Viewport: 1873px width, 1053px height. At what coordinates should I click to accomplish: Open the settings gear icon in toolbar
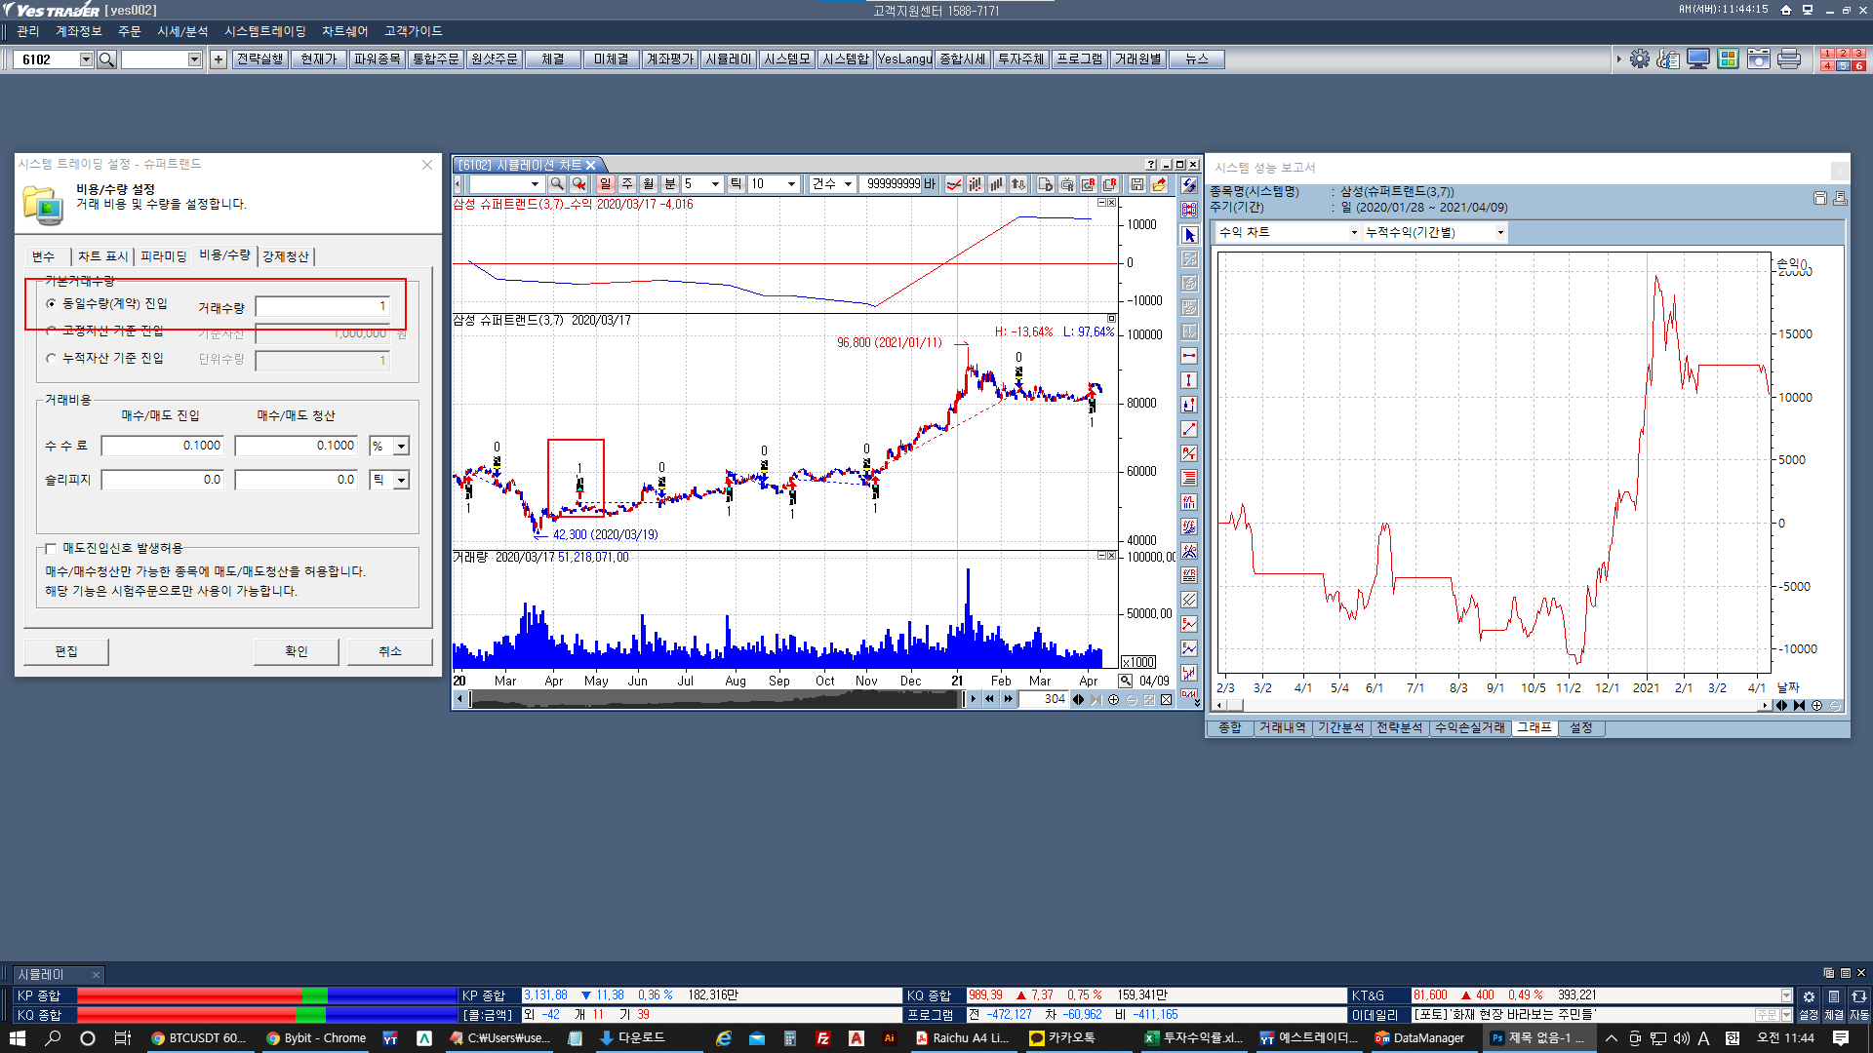1639,59
